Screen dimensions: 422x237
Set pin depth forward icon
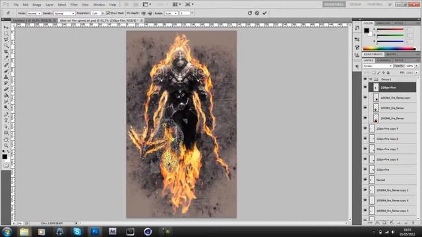144,13
